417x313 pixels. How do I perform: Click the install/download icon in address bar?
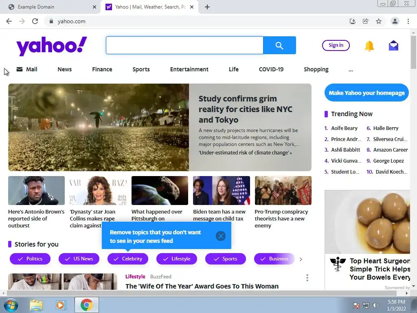352,21
